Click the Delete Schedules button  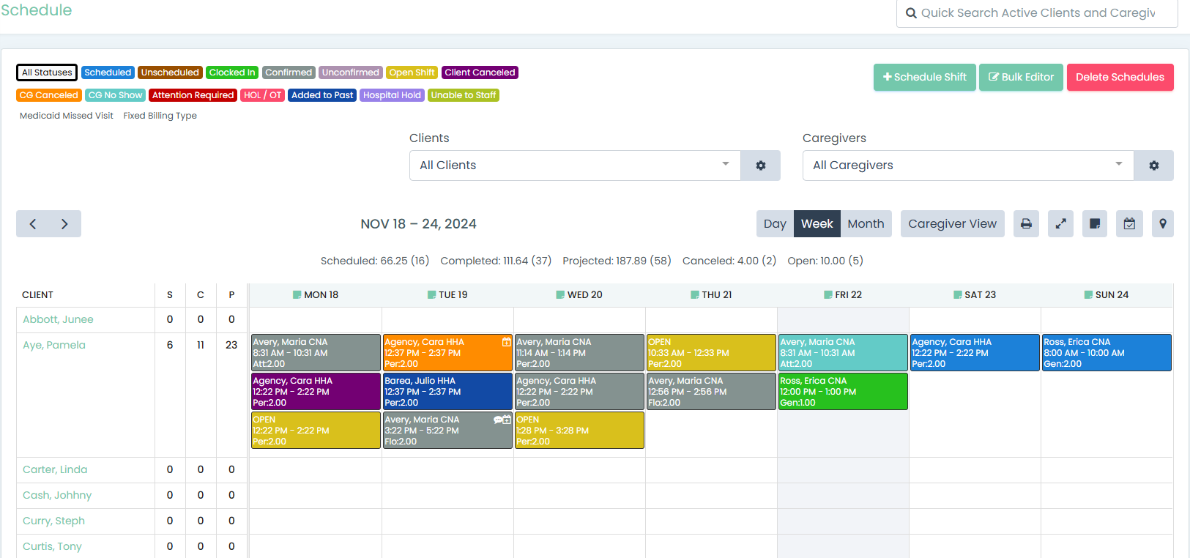click(1120, 77)
